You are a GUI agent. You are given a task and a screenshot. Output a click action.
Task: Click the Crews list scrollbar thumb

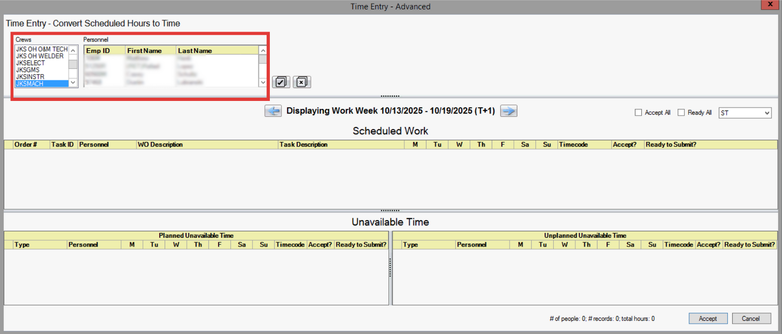73,64
